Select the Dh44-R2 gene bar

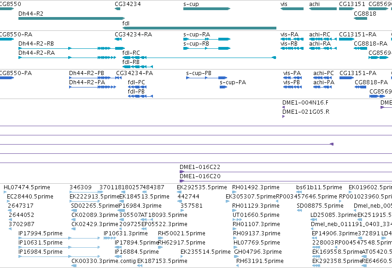coord(71,18)
